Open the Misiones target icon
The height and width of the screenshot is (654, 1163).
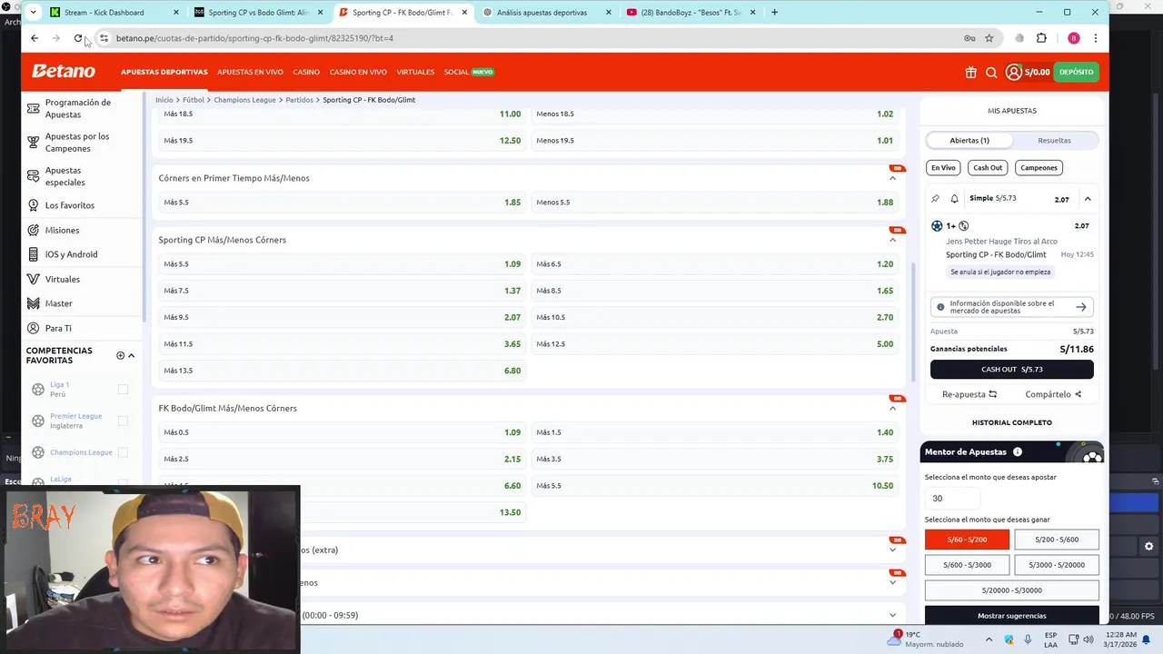(x=34, y=230)
